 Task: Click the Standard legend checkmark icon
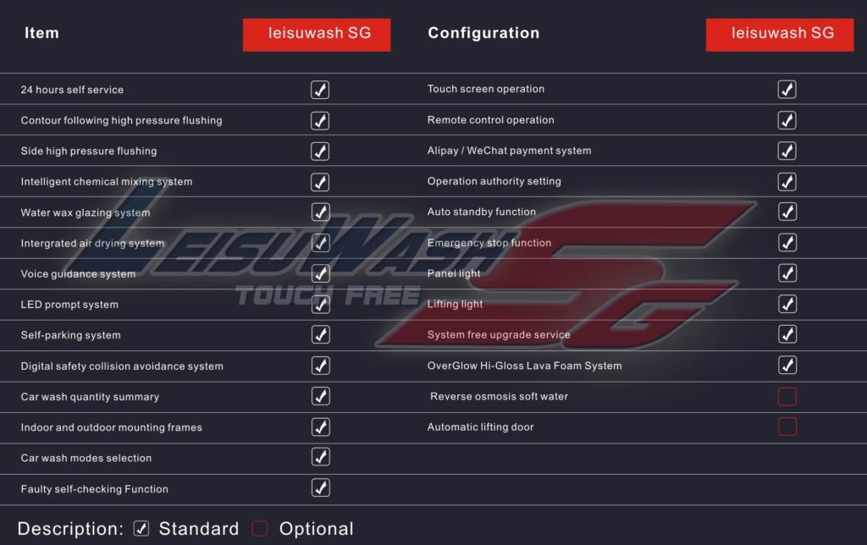(x=141, y=528)
